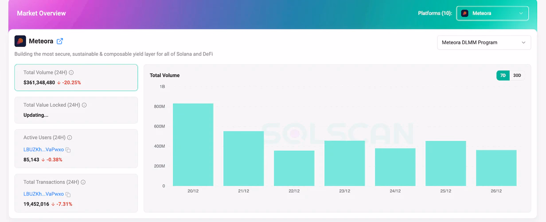This screenshot has height=222, width=546.
Task: Click the Updating... status text
Action: tap(36, 115)
